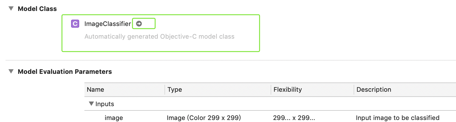Click the divider between Flexibility and Description columns
This screenshot has width=456, height=122.
coord(354,89)
